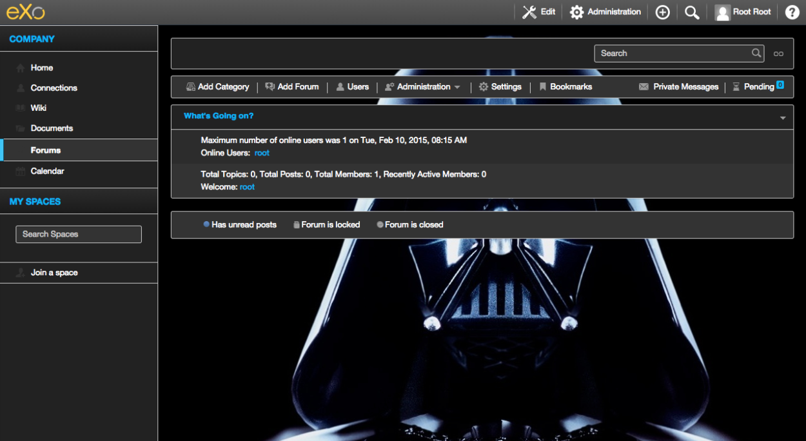
Task: Open forum Settings via gear icon
Action: (484, 86)
